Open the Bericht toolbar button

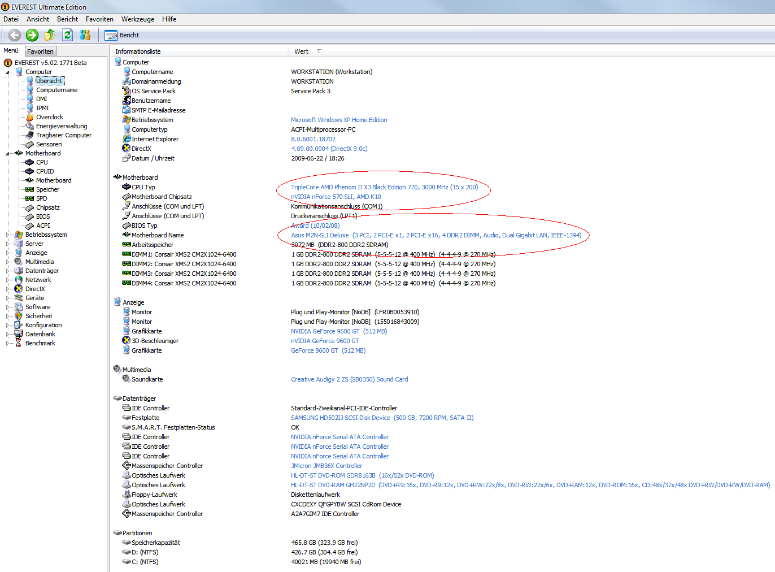tap(122, 35)
